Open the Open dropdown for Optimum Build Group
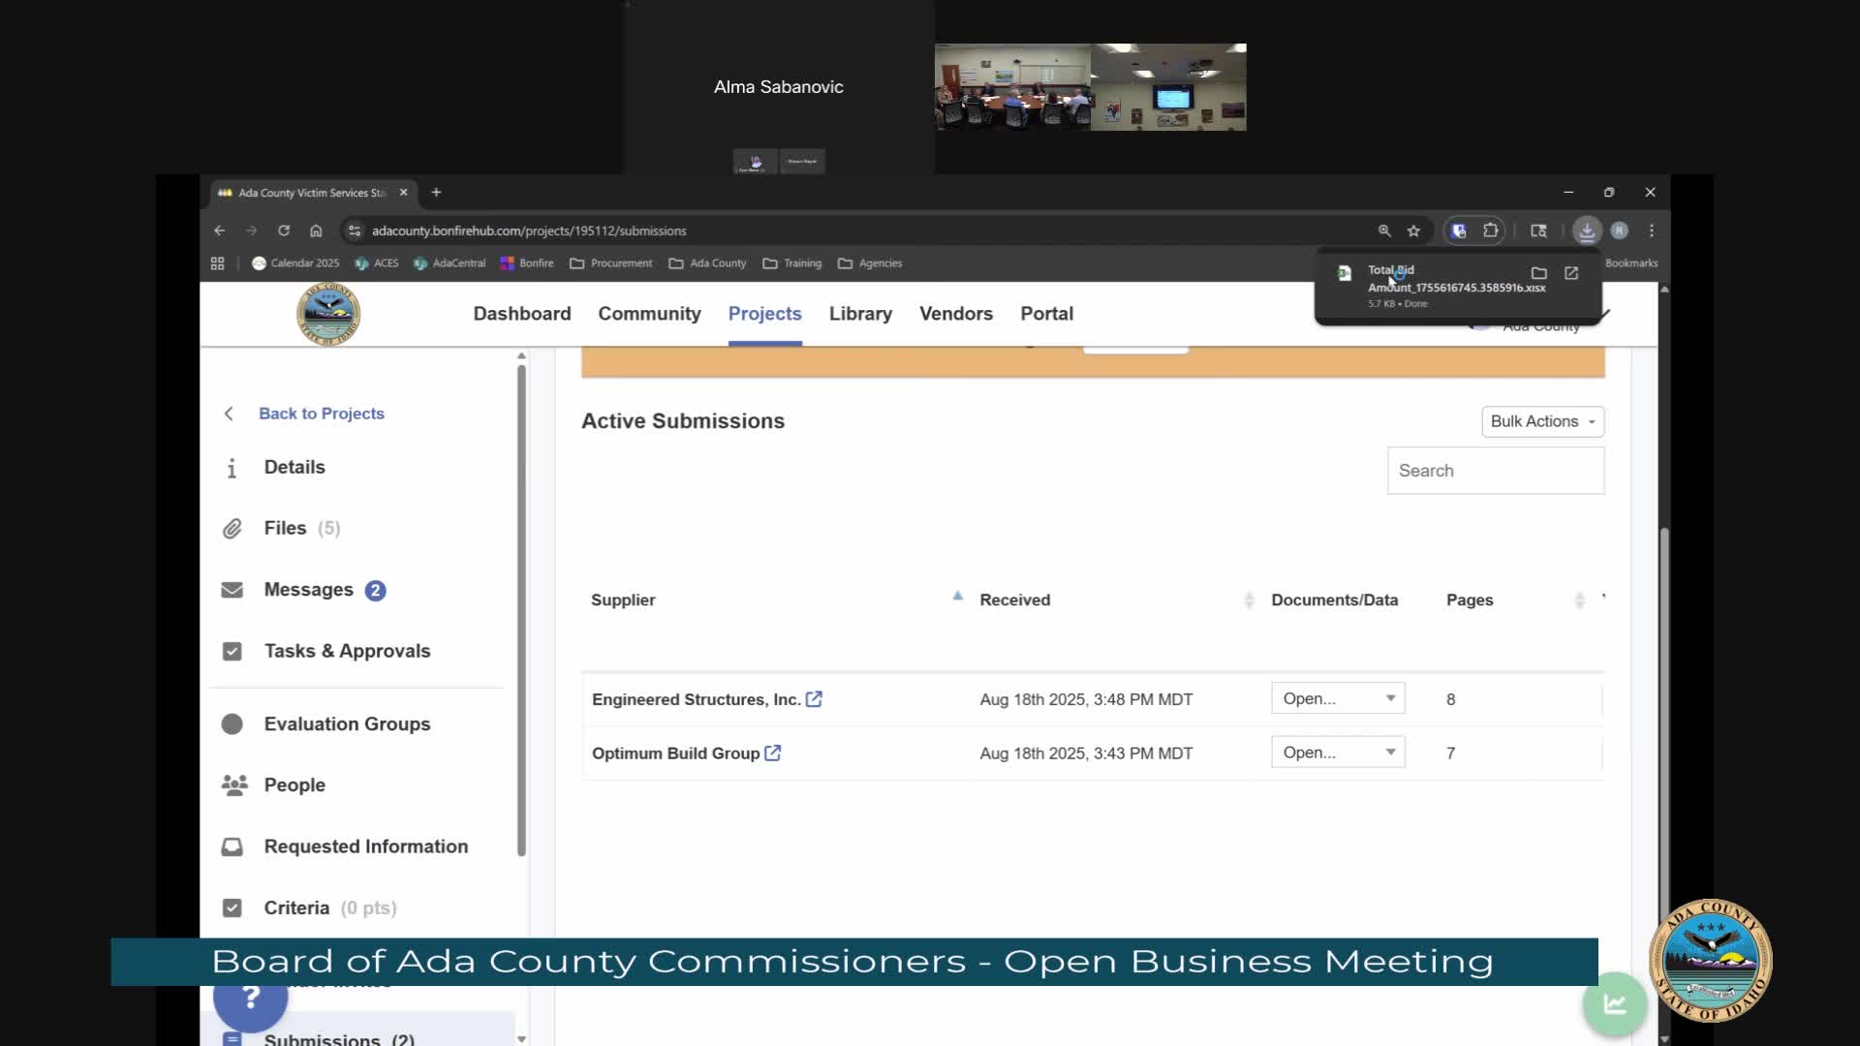The height and width of the screenshot is (1046, 1860). pos(1337,752)
